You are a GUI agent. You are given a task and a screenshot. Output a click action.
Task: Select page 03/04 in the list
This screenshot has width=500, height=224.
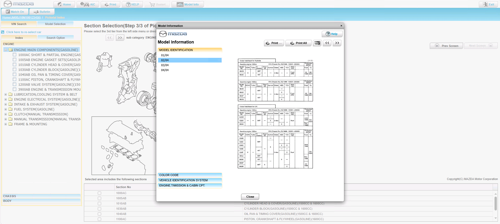190,65
